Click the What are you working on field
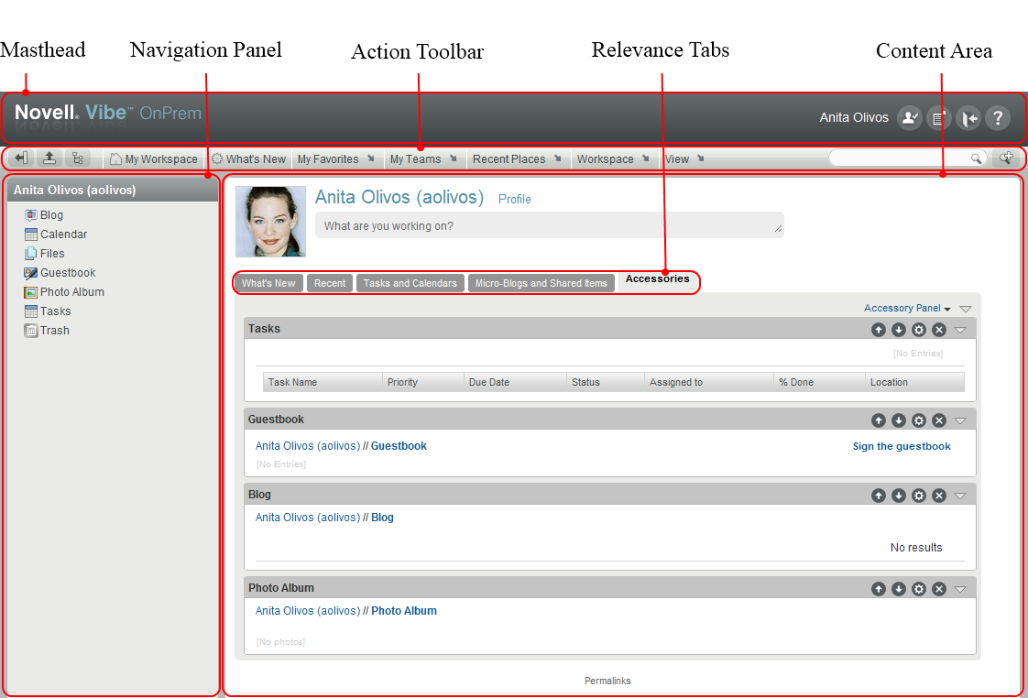 click(x=550, y=225)
